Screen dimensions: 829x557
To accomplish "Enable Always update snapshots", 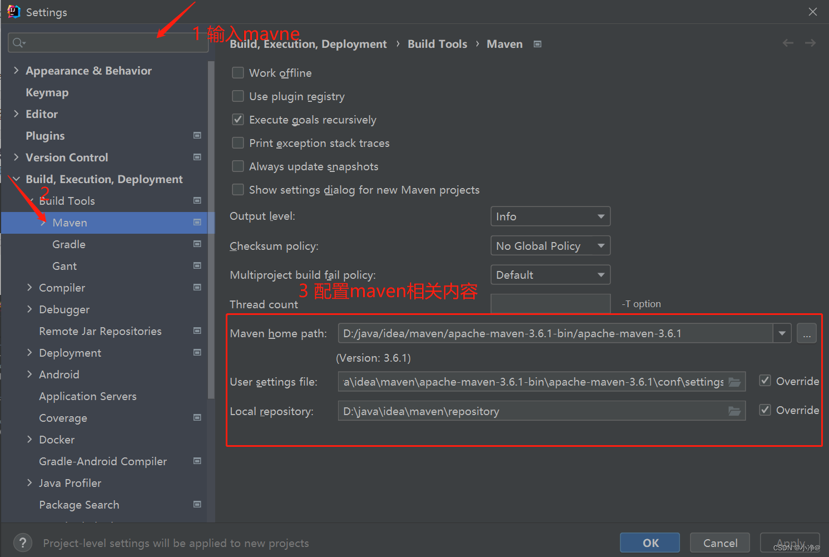I will coord(238,166).
